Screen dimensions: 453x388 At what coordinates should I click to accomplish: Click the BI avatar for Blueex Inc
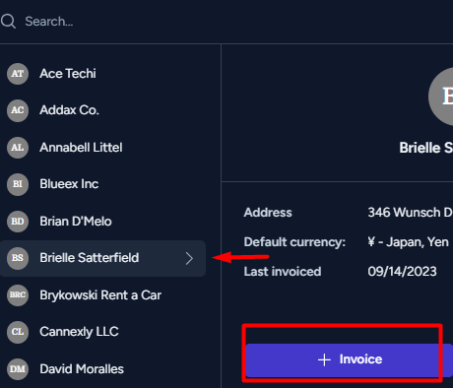coord(18,184)
